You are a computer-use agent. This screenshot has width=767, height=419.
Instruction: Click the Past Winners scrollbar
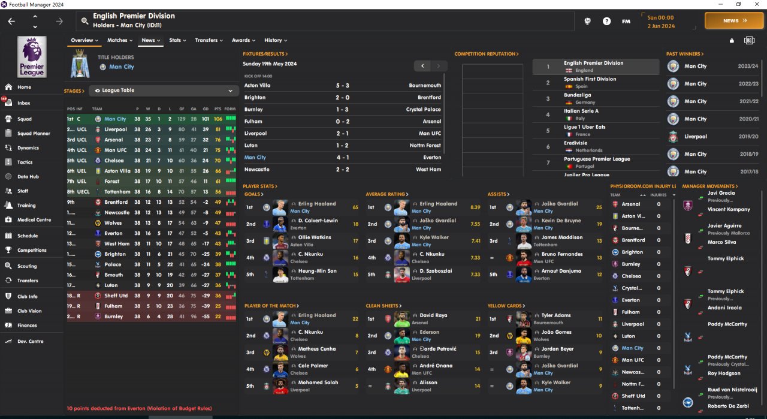point(762,78)
